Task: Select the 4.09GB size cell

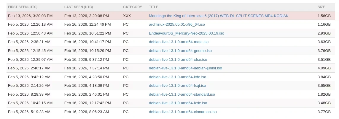Action: coord(324,68)
